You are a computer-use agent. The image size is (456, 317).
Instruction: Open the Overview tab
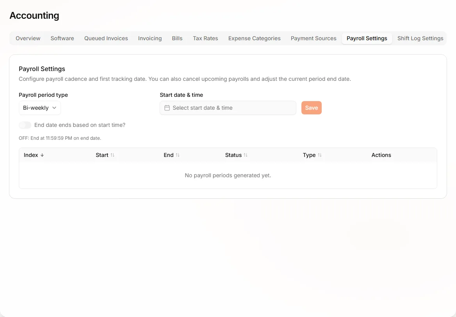[28, 38]
